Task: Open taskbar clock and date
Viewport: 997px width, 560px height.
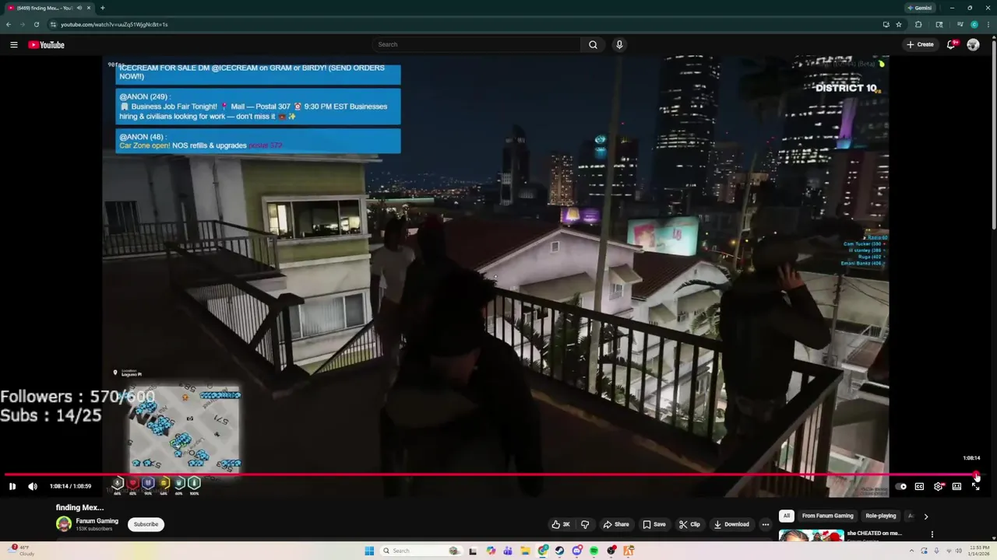Action: click(979, 551)
